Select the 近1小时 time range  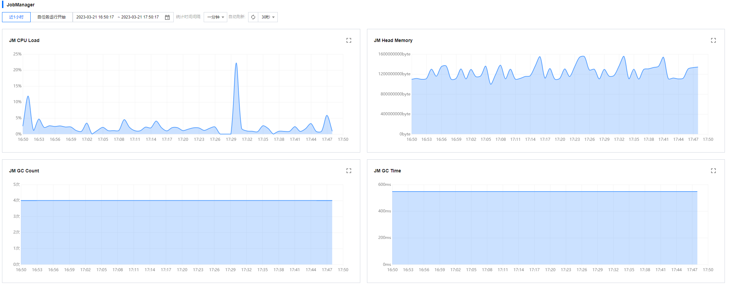pos(16,17)
